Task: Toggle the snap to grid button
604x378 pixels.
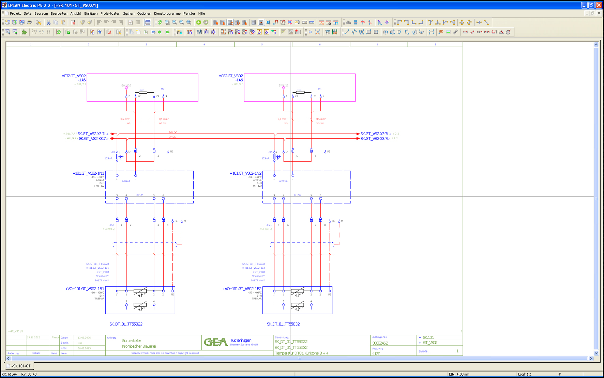Action: (x=261, y=22)
